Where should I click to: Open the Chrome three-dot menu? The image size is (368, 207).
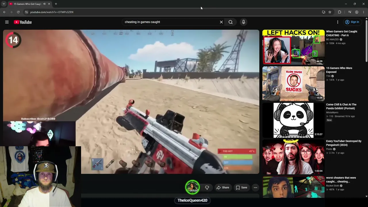tap(364, 12)
